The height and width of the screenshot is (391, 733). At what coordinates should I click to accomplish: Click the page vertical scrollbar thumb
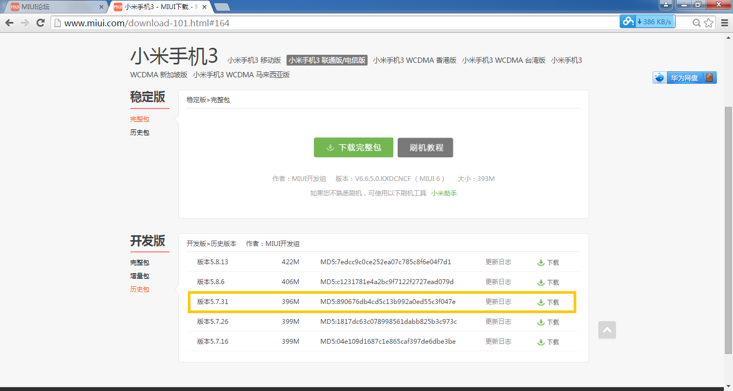pos(729,230)
